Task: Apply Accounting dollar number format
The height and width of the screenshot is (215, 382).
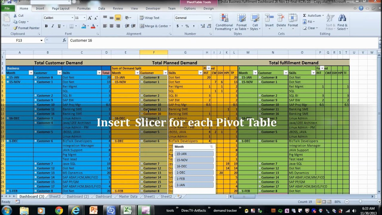Action: (178, 26)
